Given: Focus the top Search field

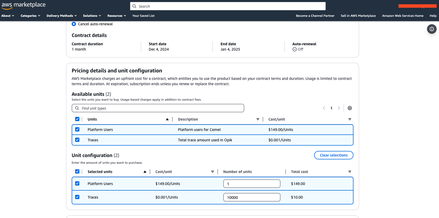Looking at the screenshot, I should (x=228, y=6).
